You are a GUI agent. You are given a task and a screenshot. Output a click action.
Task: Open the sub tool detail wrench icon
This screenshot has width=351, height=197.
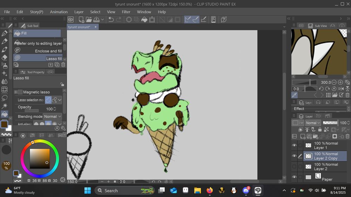point(63,128)
